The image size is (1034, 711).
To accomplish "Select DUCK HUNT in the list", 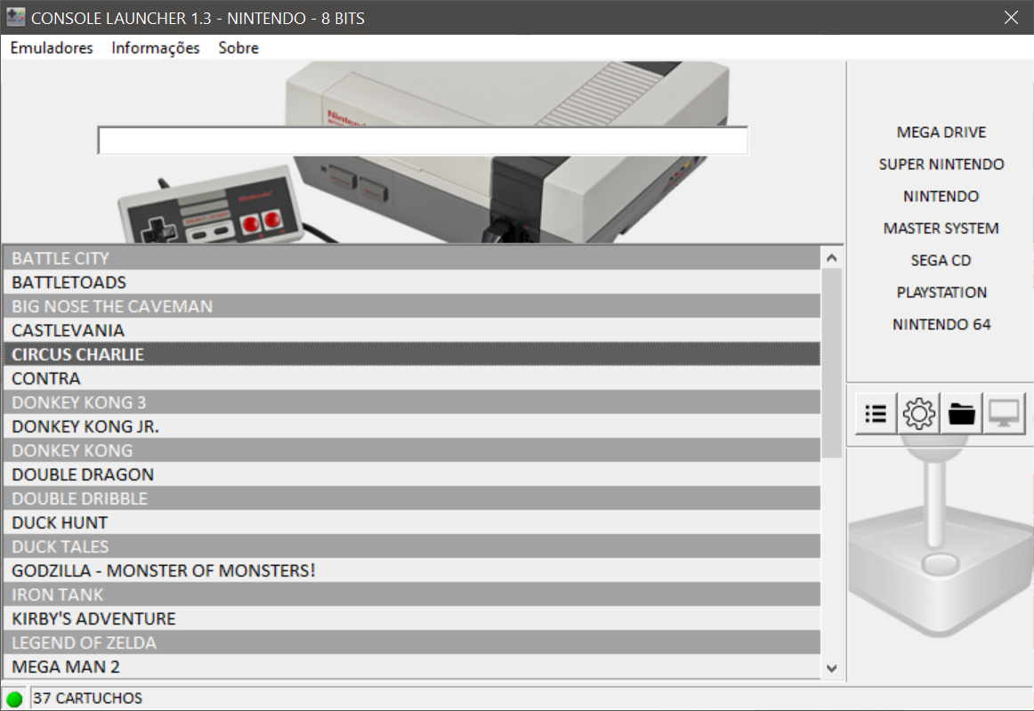I will point(412,523).
